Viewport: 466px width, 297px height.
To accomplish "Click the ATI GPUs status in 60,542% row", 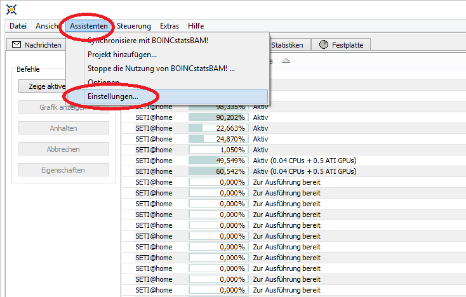I will (x=305, y=171).
